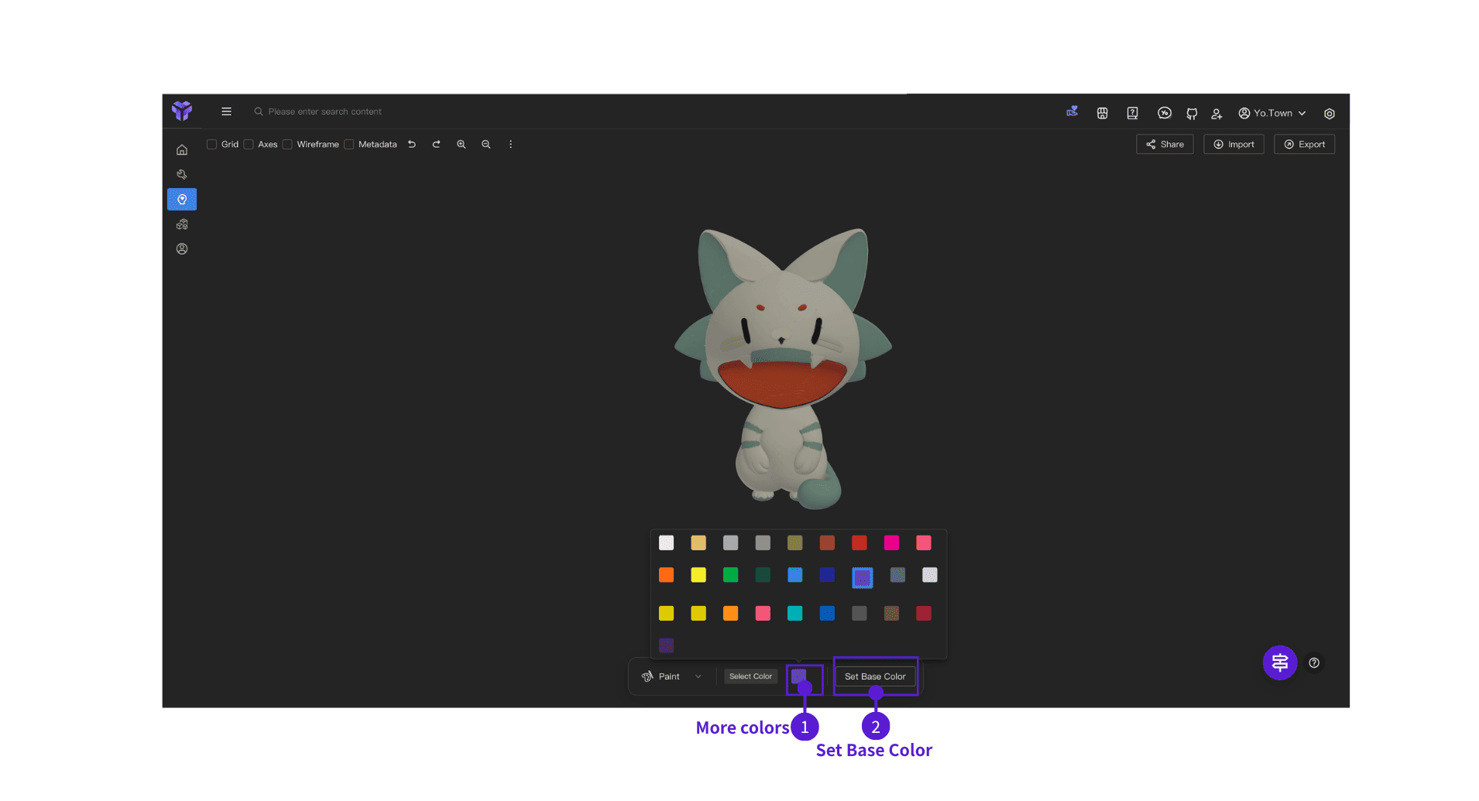
Task: Enable the Wireframe checkbox
Action: [x=287, y=144]
